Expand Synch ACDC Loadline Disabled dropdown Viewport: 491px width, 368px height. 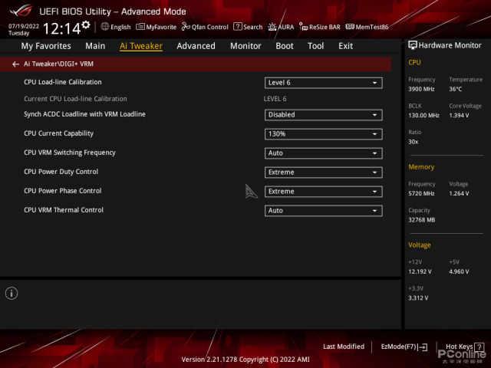(x=324, y=115)
